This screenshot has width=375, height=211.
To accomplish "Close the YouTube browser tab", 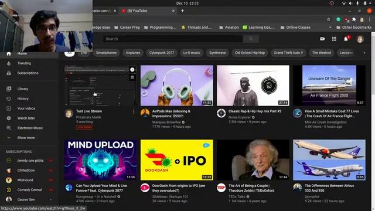I will click(173, 11).
